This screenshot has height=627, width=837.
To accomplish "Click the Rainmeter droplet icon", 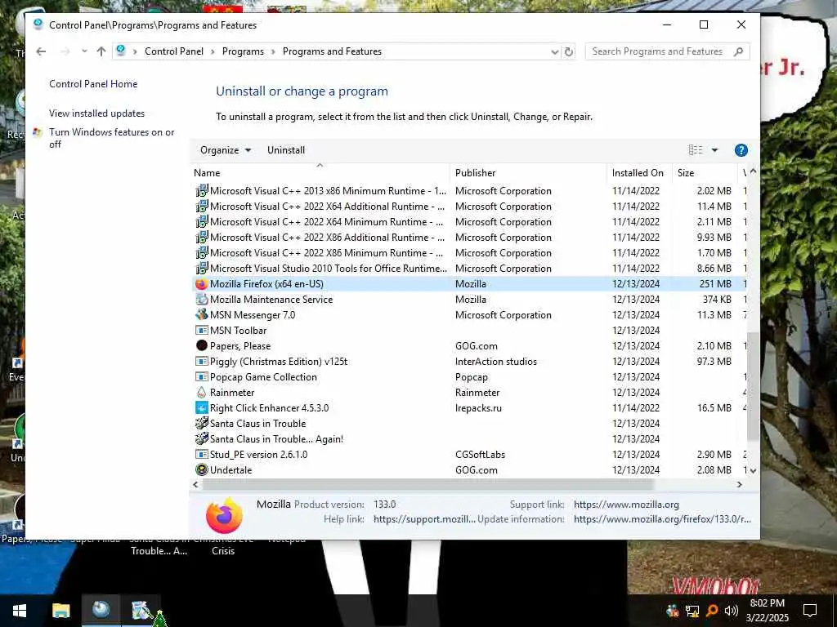I will [x=201, y=393].
